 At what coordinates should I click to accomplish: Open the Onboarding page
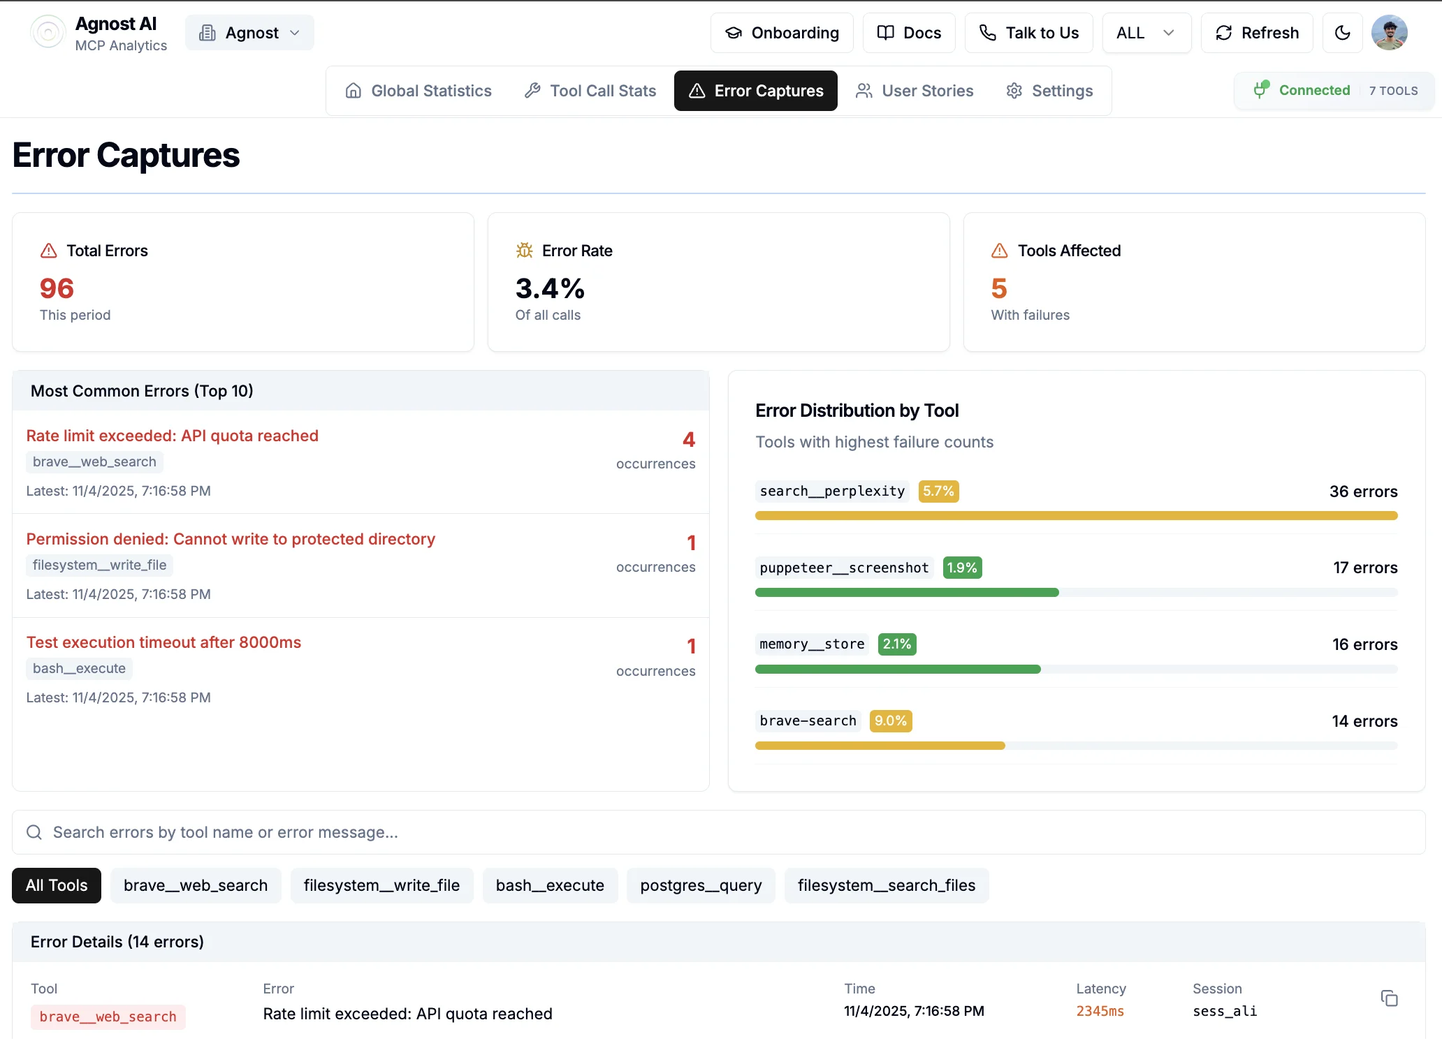tap(782, 33)
